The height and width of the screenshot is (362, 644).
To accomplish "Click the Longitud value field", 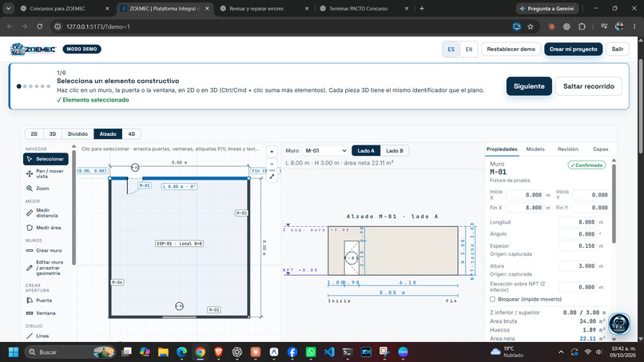I will [x=578, y=222].
